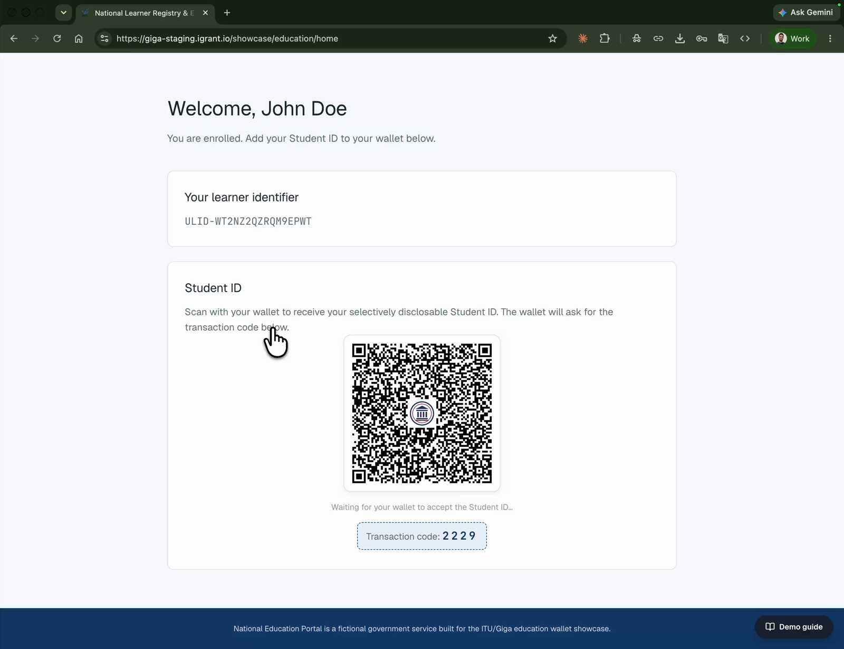Screen dimensions: 844x649
Task: Open a new browser tab
Action: point(227,13)
